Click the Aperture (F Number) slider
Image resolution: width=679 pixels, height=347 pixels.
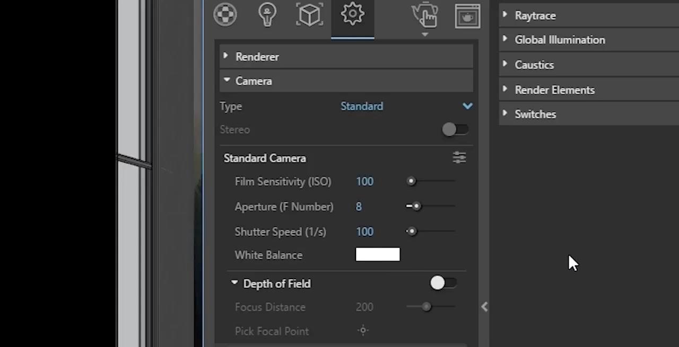click(x=430, y=206)
